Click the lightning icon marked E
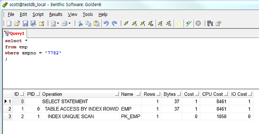This screenshot has height=134, width=259. tap(160, 23)
